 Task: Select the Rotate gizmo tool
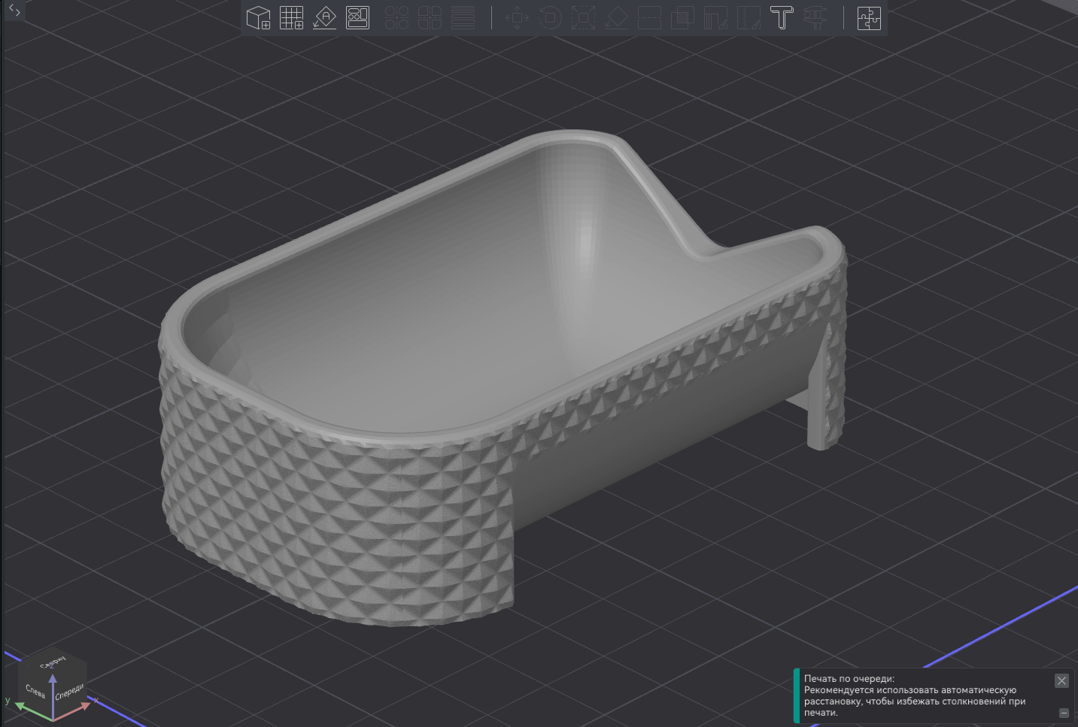click(x=550, y=17)
